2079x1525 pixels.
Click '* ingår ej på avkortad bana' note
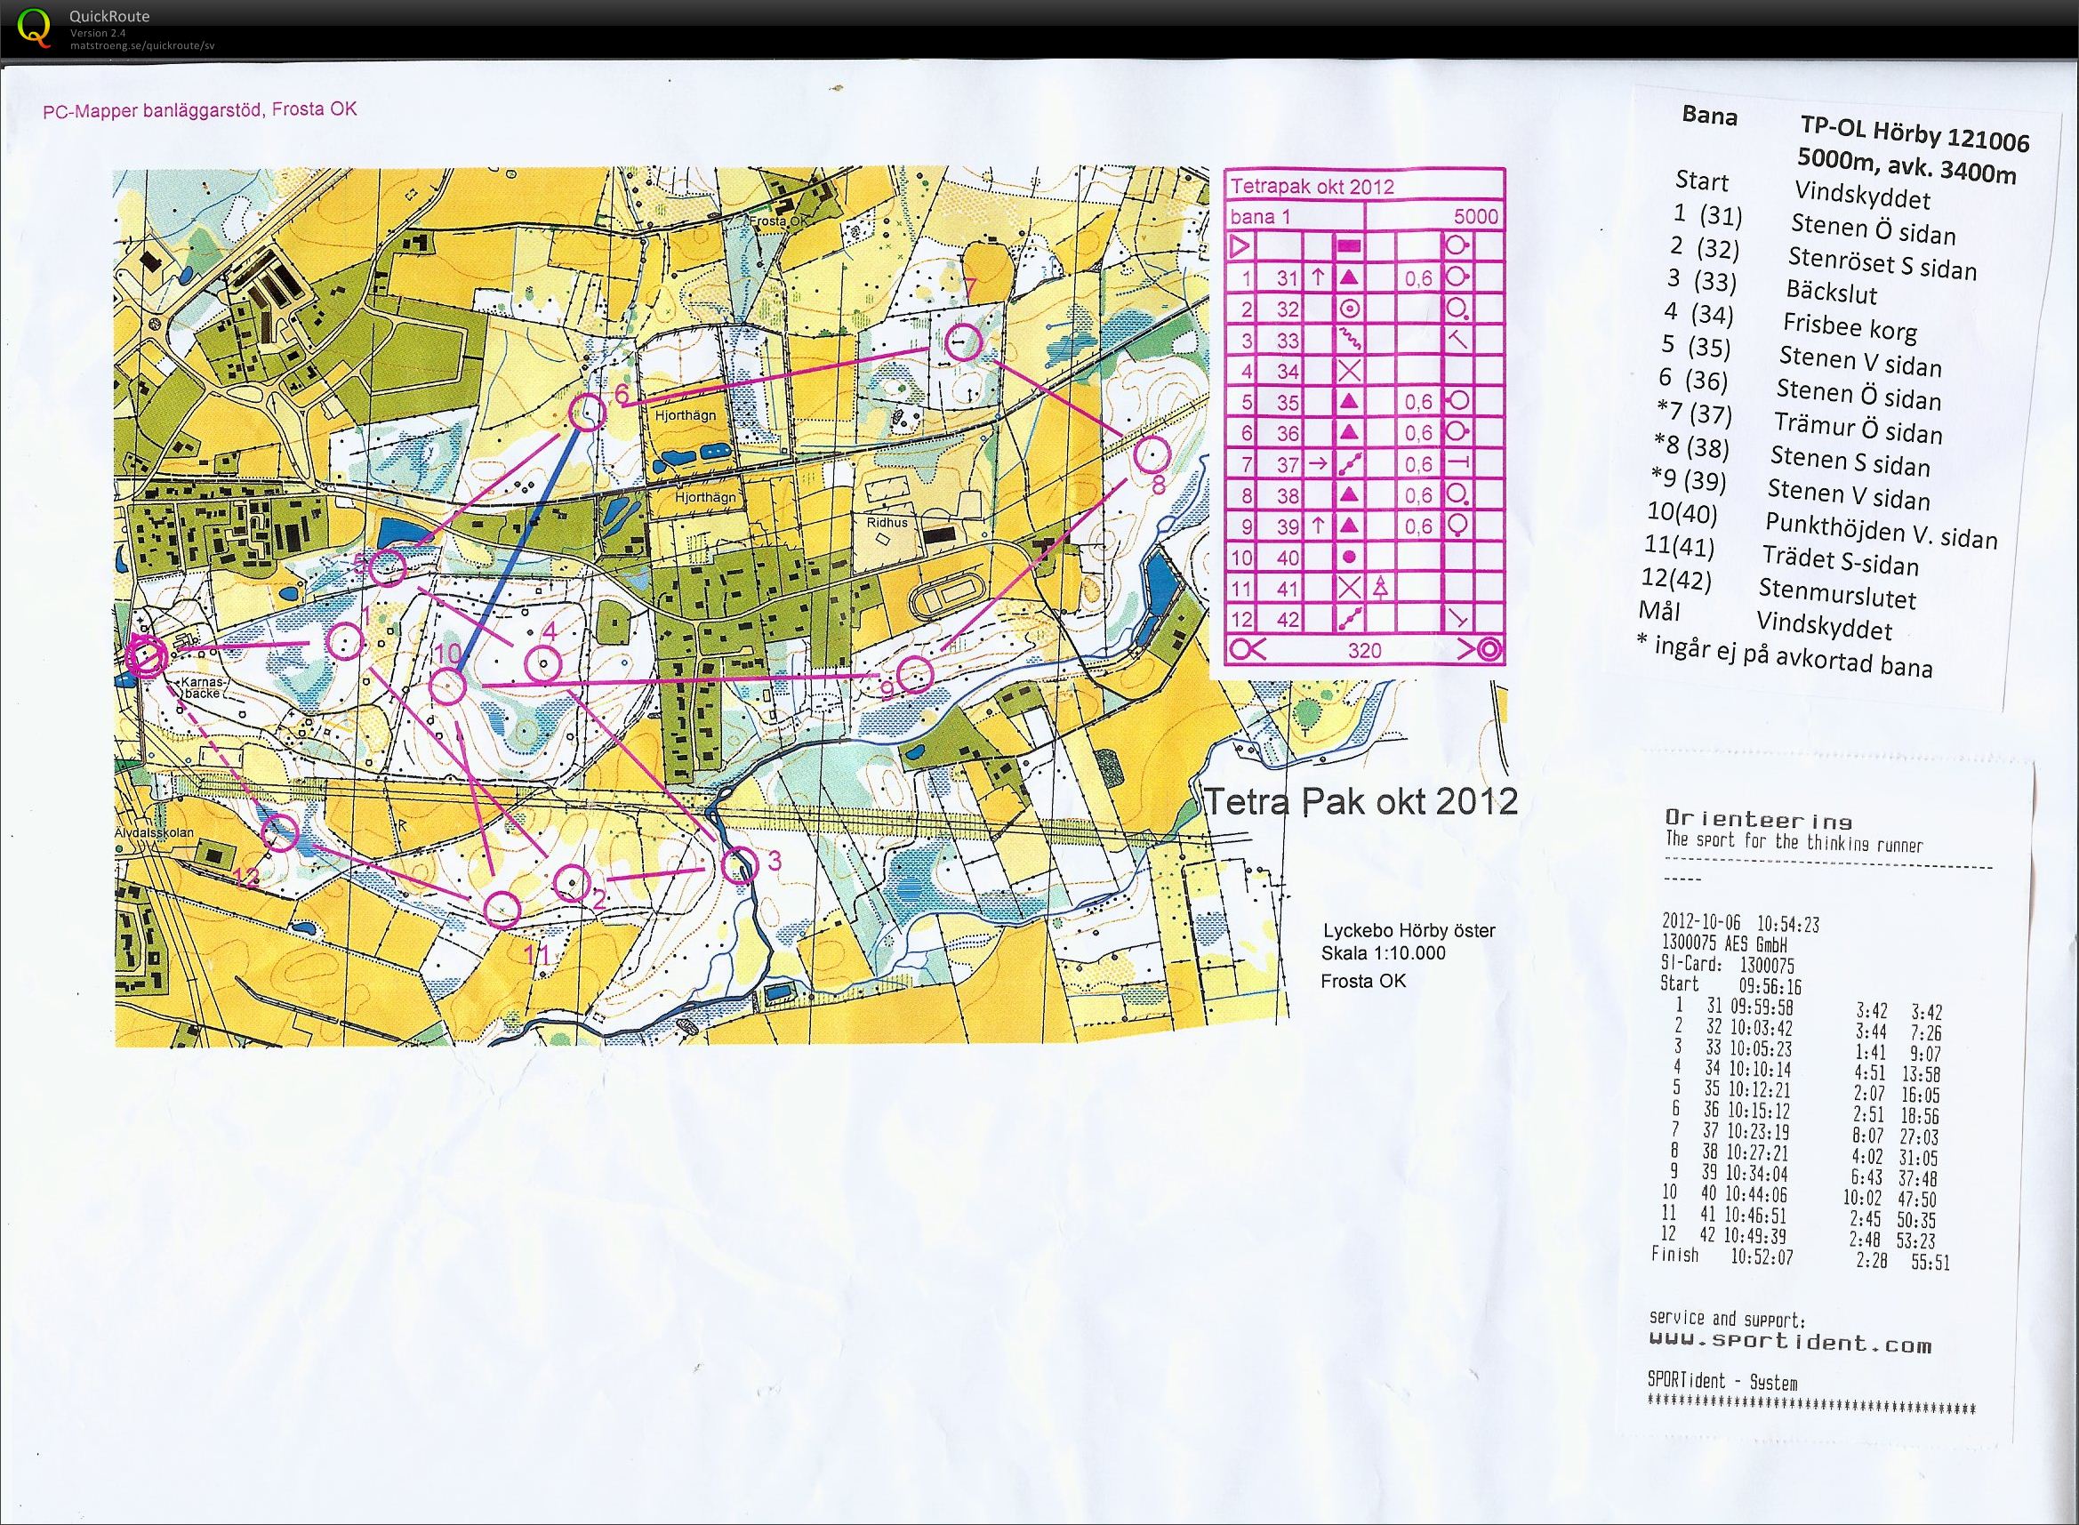[1785, 656]
